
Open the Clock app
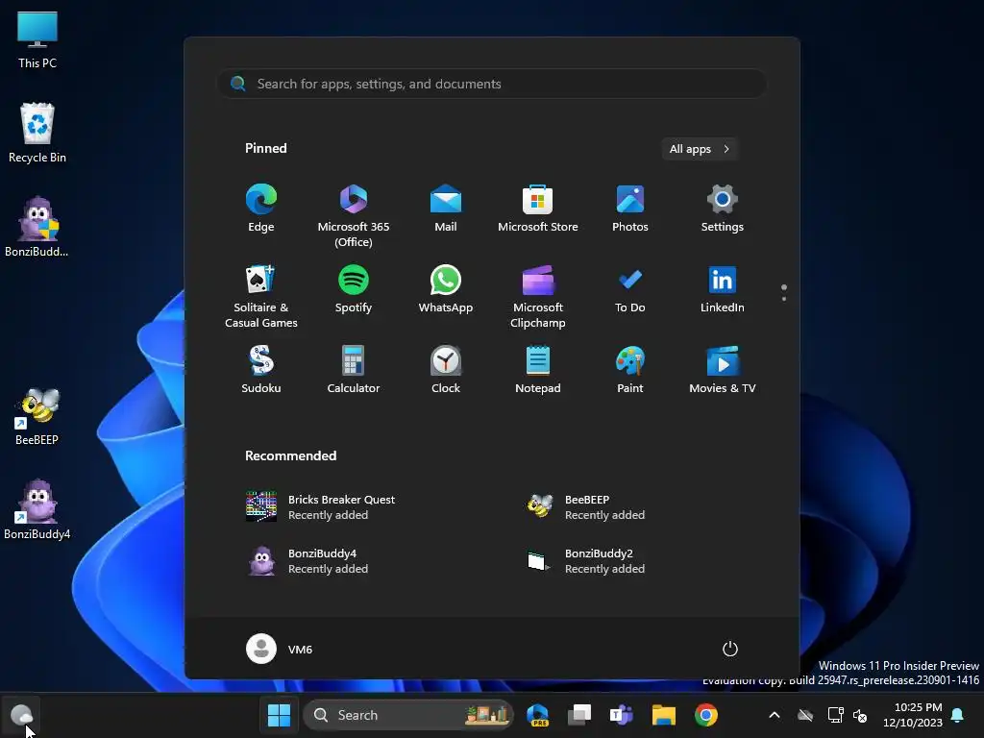[446, 370]
